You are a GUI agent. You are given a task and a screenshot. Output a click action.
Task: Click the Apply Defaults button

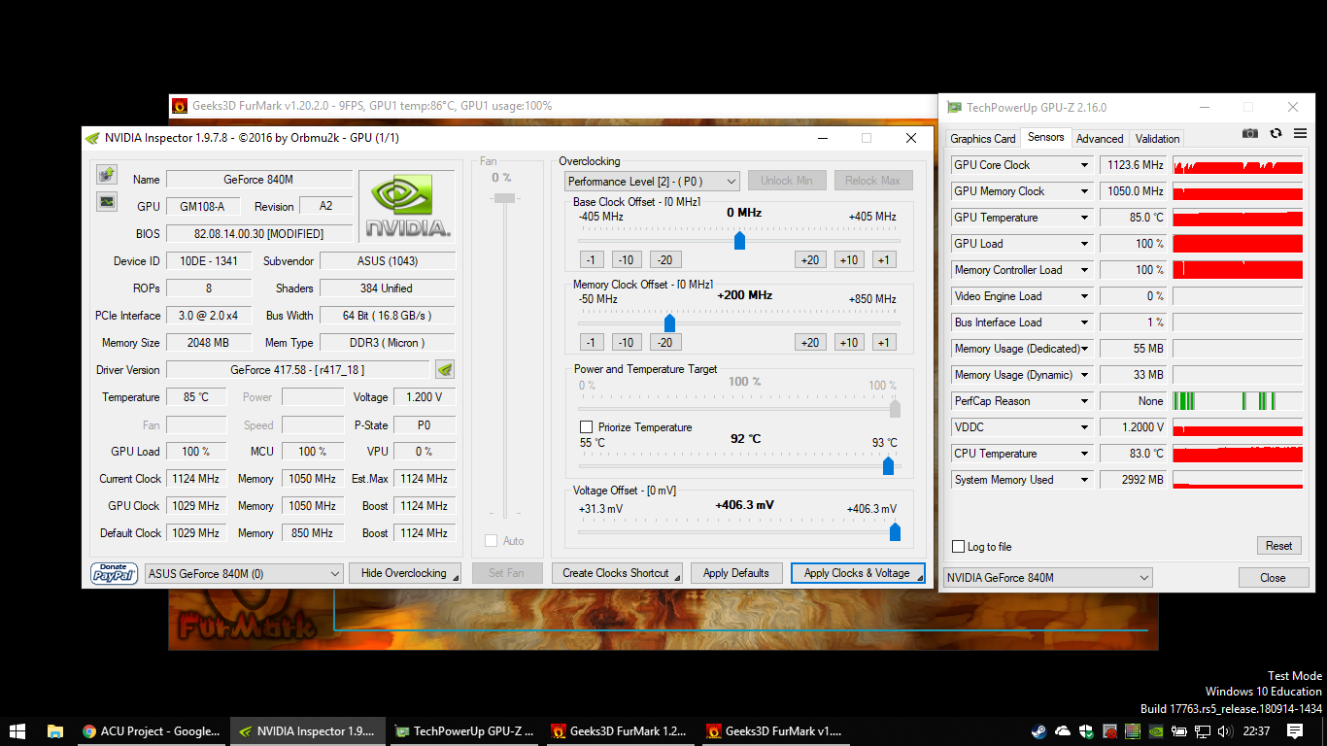click(x=736, y=573)
